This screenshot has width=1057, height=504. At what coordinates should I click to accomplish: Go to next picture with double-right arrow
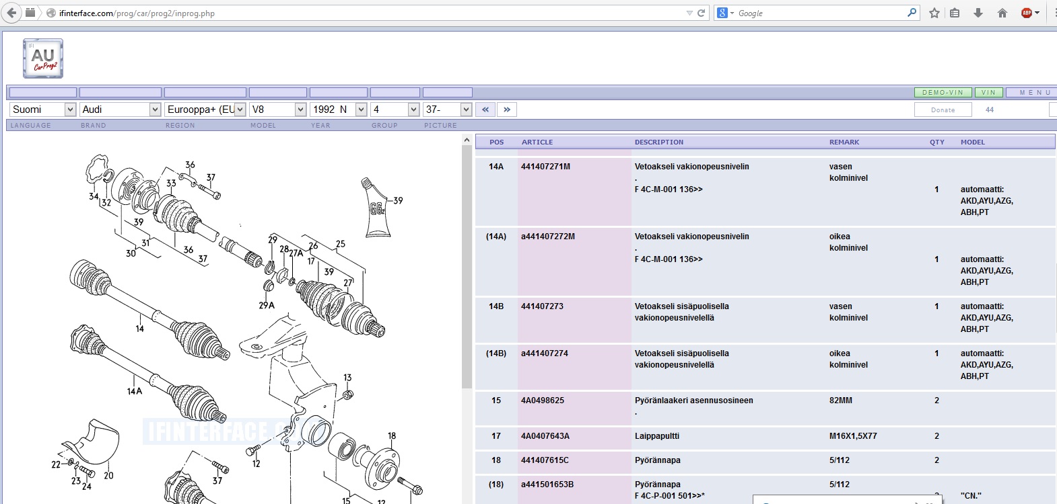click(x=507, y=110)
